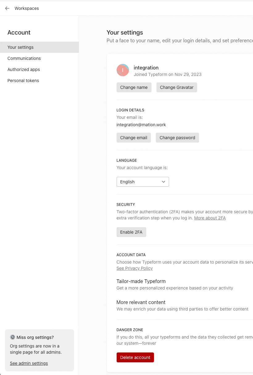Select Your settings in sidebar

coord(39,47)
